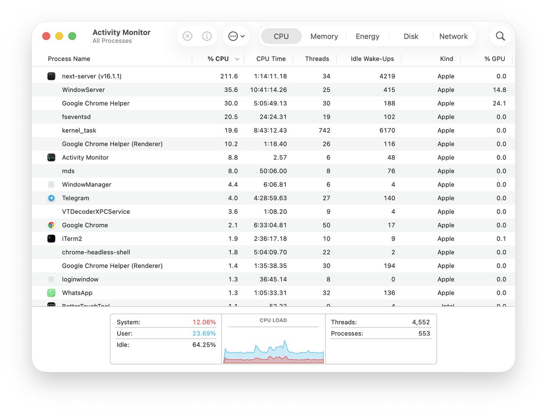Viewport: 547px width, 414px height.
Task: Click the WhatsApp app icon
Action: [x=52, y=293]
